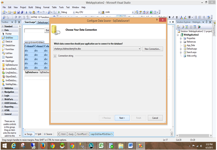217x150 pixels.
Task: Open Microsoft Word from the taskbar
Action: point(130,146)
